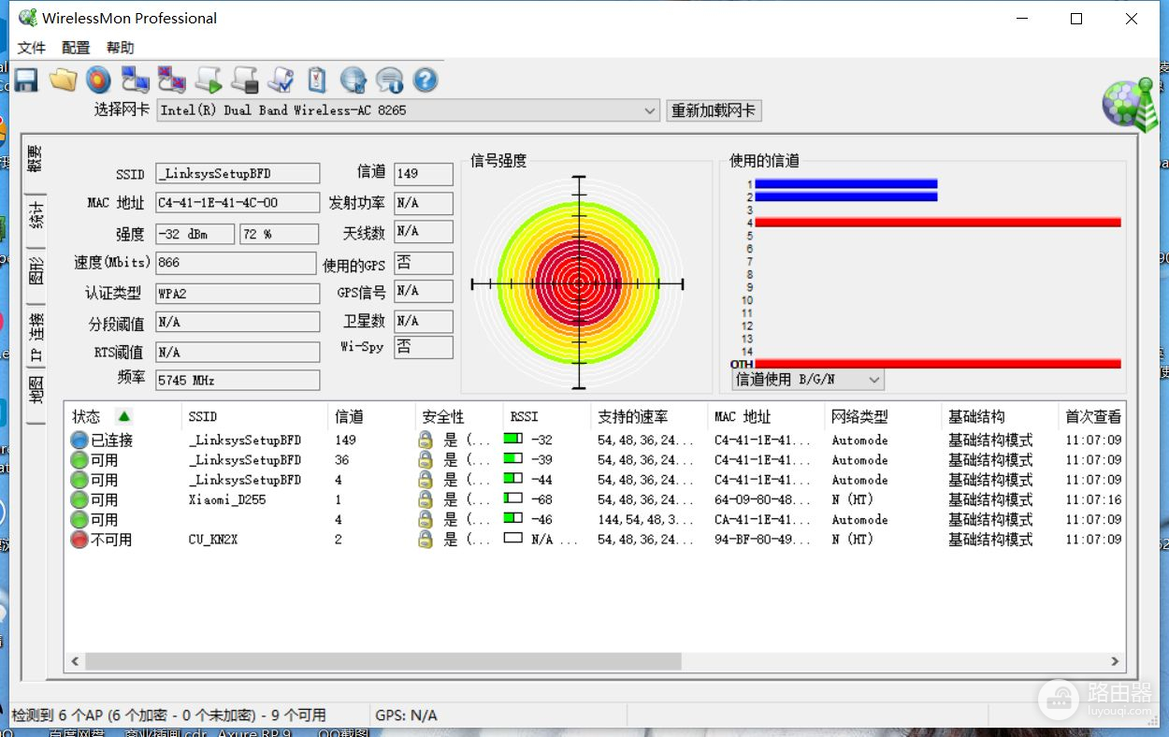Click the green sort arrow beside 状态
The image size is (1169, 737).
[x=123, y=416]
